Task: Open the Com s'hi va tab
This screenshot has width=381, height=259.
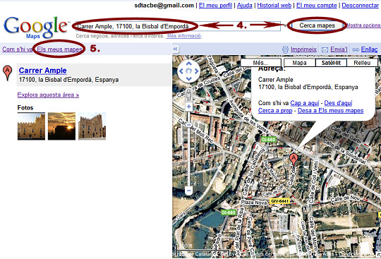Action: [x=17, y=49]
